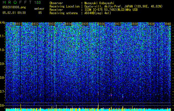
Task: Click the 'Receiving antenna' field label
Action: tap(64, 13)
